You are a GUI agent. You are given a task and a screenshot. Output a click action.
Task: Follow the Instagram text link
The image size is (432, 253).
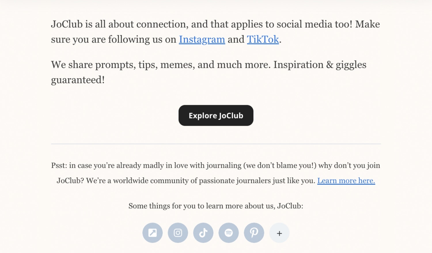(202, 39)
